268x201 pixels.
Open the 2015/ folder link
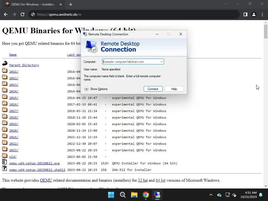(14, 98)
